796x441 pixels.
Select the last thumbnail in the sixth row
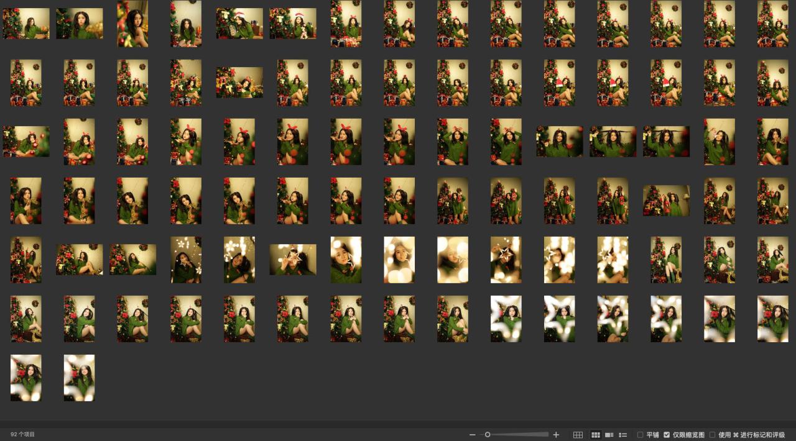click(773, 319)
